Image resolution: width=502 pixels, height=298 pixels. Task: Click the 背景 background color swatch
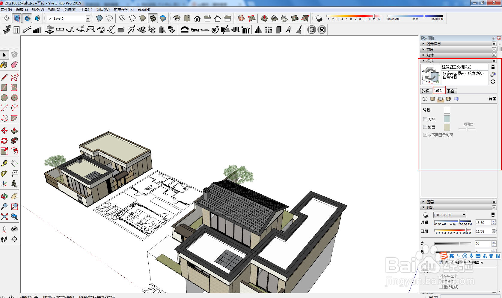[447, 110]
